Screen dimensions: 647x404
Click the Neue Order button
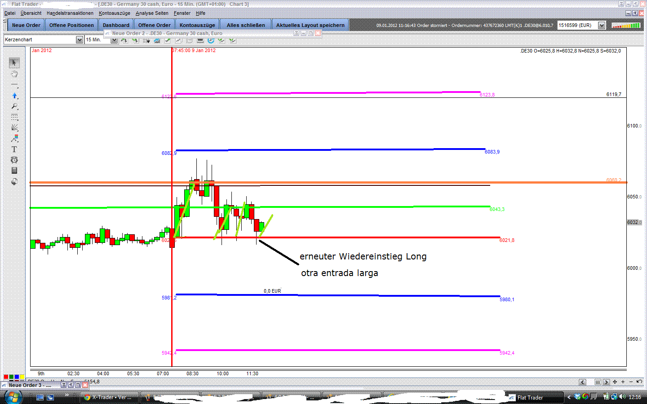(x=26, y=25)
